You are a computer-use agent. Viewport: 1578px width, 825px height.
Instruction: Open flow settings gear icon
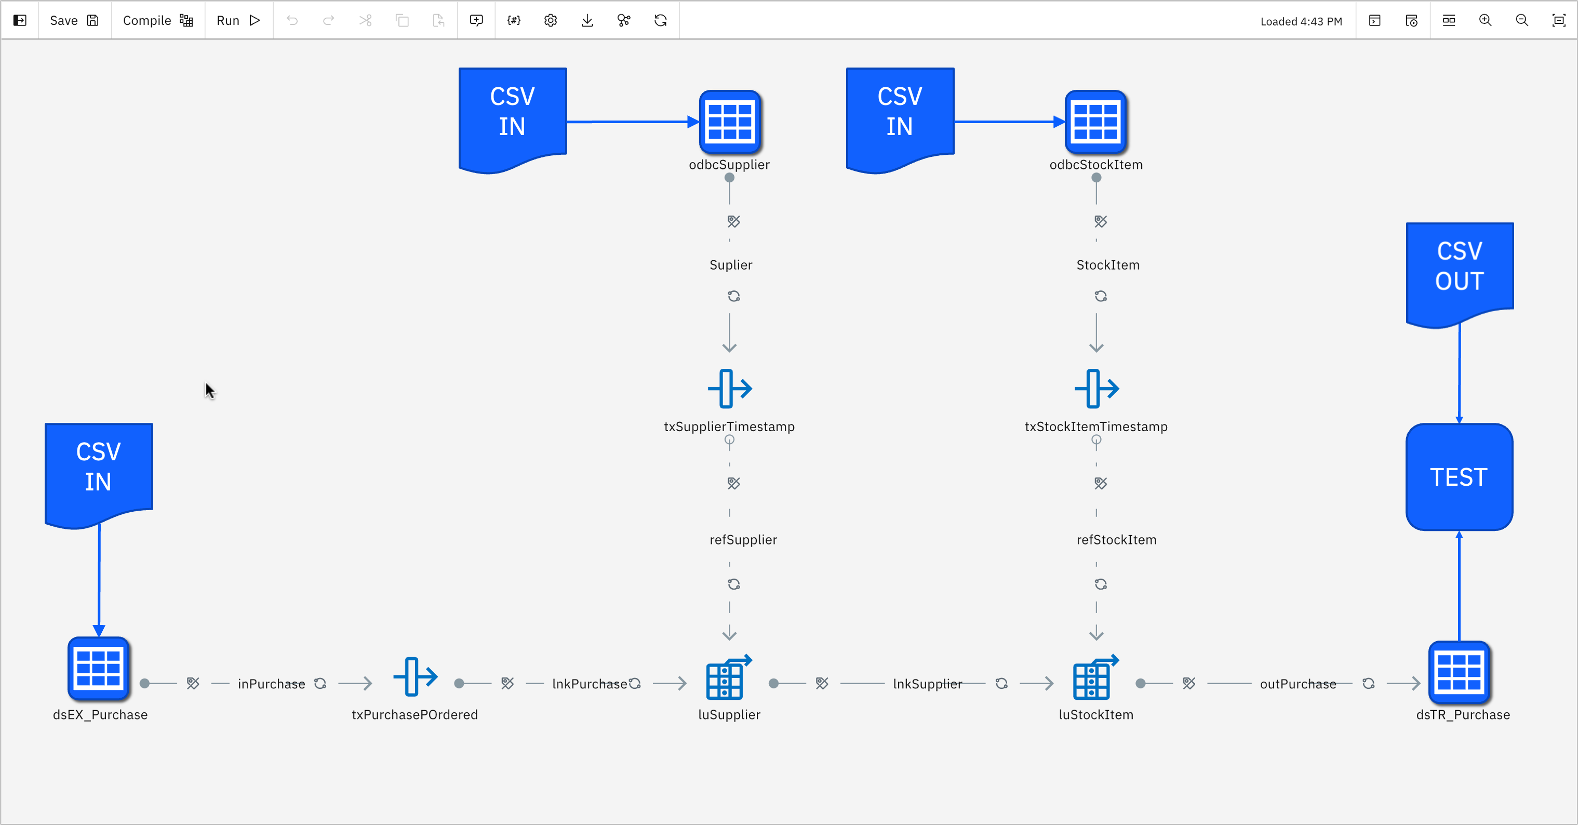(x=550, y=20)
